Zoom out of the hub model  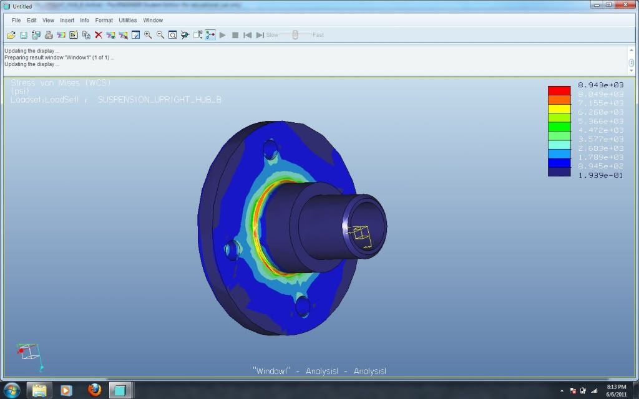coord(160,35)
